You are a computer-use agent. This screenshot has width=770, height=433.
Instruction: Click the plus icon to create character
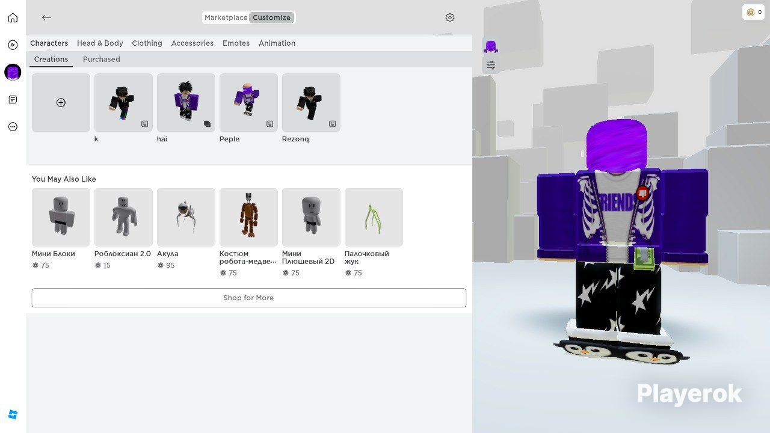61,103
